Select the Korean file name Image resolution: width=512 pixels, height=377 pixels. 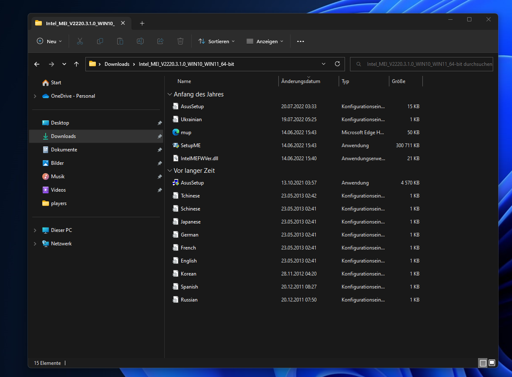tap(188, 274)
